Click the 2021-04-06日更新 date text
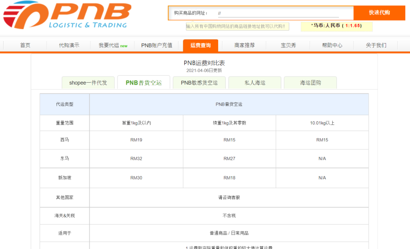The width and height of the screenshot is (410, 249). (204, 70)
